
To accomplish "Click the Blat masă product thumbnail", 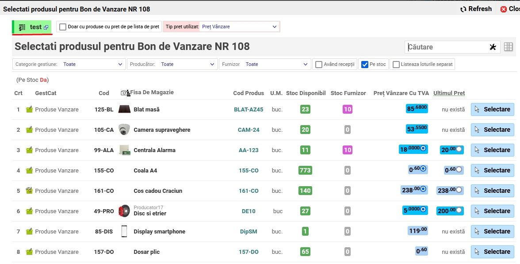I will (124, 109).
